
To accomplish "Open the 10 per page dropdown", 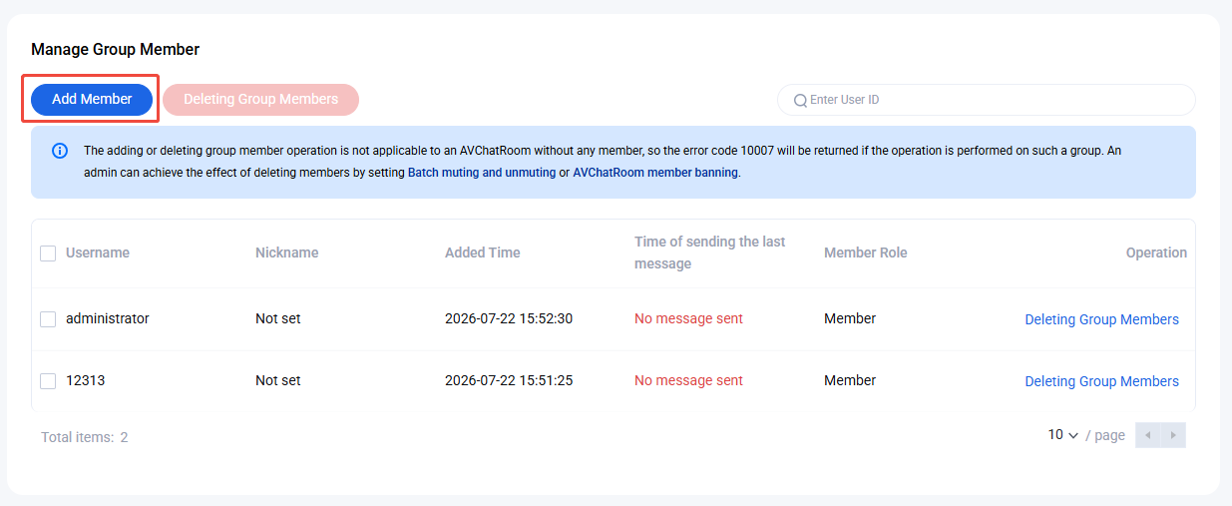I will pos(1063,435).
